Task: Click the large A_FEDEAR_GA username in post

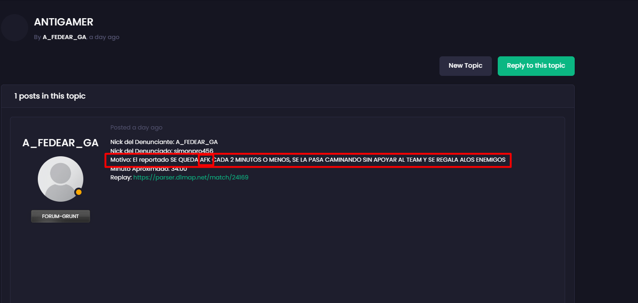Action: [61, 143]
